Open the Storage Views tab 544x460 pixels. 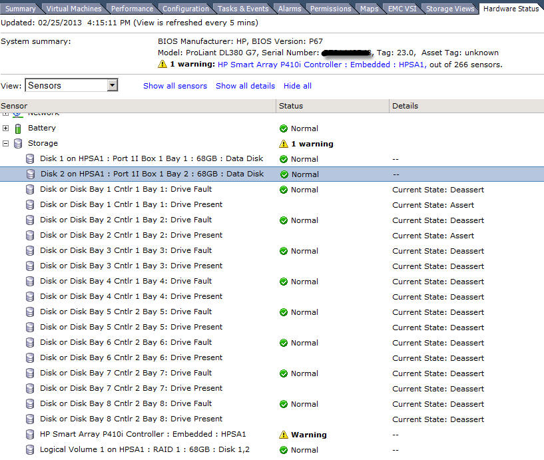pyautogui.click(x=450, y=9)
